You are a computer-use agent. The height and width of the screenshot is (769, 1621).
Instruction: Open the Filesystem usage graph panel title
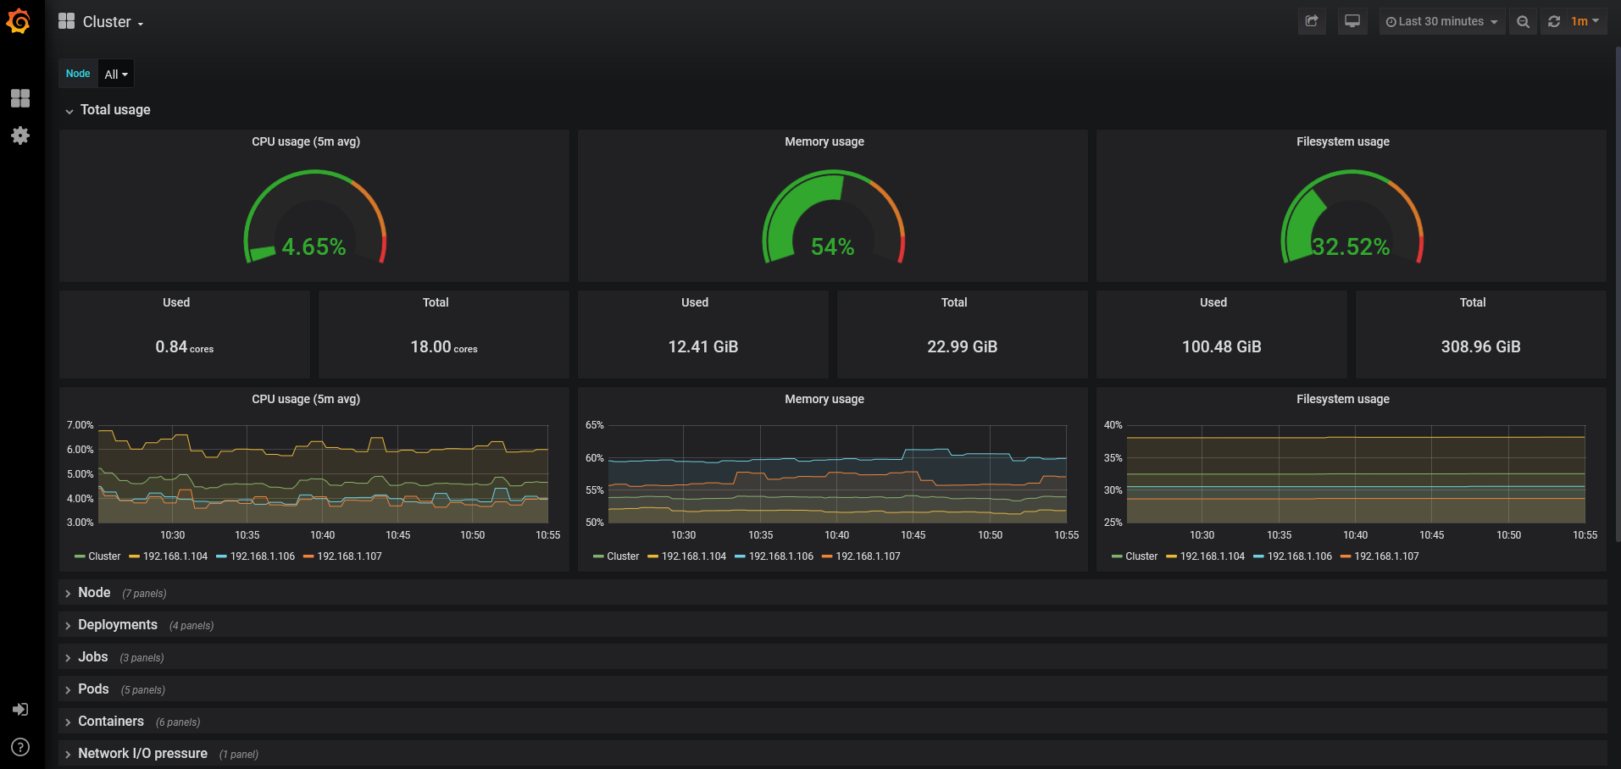pos(1343,399)
